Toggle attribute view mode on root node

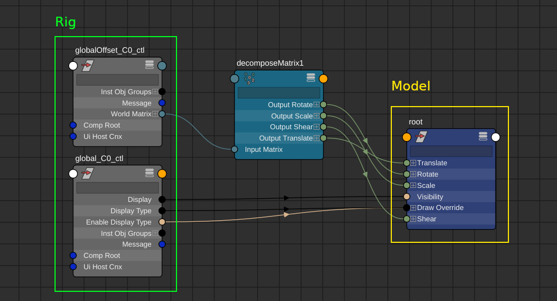pyautogui.click(x=483, y=136)
